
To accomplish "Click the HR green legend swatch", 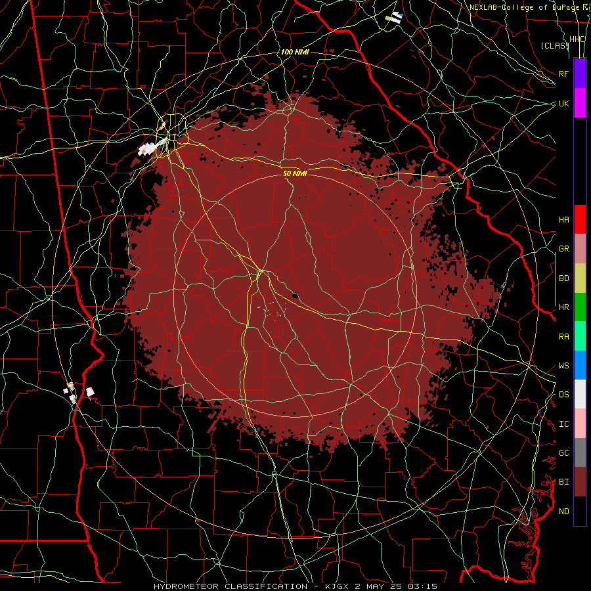I will [x=580, y=307].
